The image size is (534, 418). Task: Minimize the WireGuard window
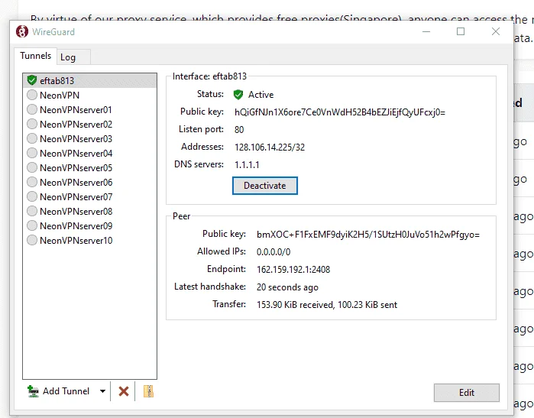pos(426,31)
